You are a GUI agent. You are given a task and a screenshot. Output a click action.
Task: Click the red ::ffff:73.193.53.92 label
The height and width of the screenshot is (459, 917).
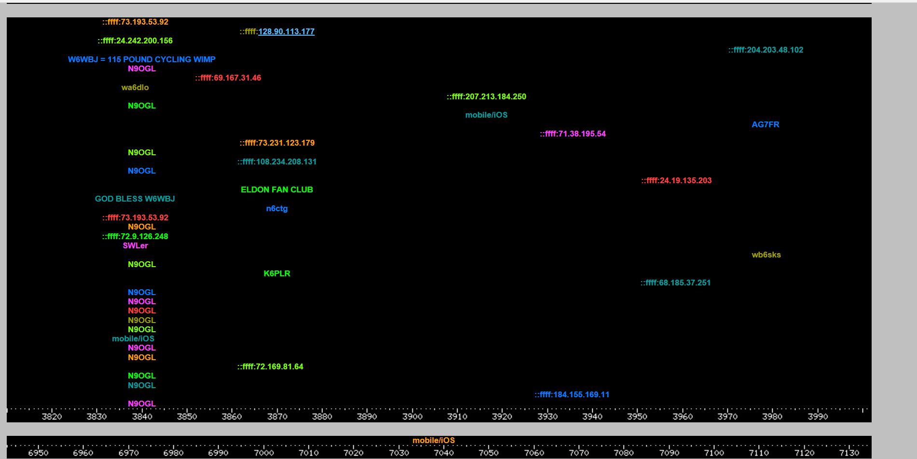135,217
